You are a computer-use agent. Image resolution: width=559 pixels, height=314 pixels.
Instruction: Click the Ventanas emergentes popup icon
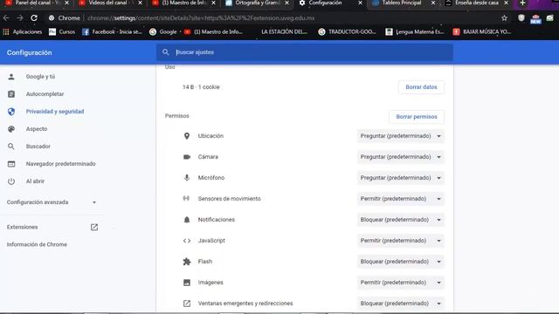186,304
